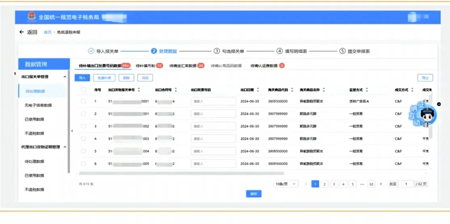The height and width of the screenshot is (224, 450).
Task: Check the checkbox for row 5
Action: (x=84, y=151)
